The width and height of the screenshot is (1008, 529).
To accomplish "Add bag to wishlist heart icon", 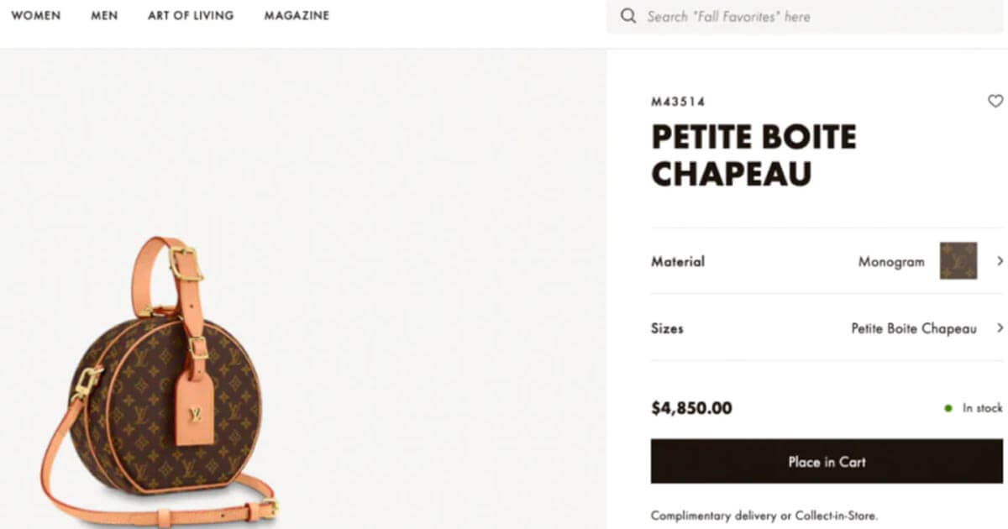I will (x=995, y=101).
